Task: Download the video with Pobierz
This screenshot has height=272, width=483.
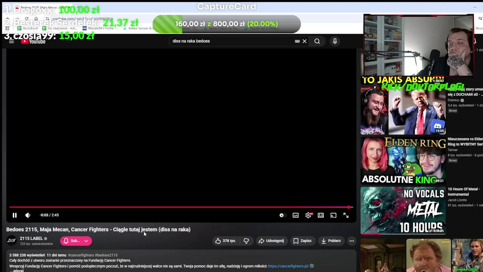Action: [331, 241]
